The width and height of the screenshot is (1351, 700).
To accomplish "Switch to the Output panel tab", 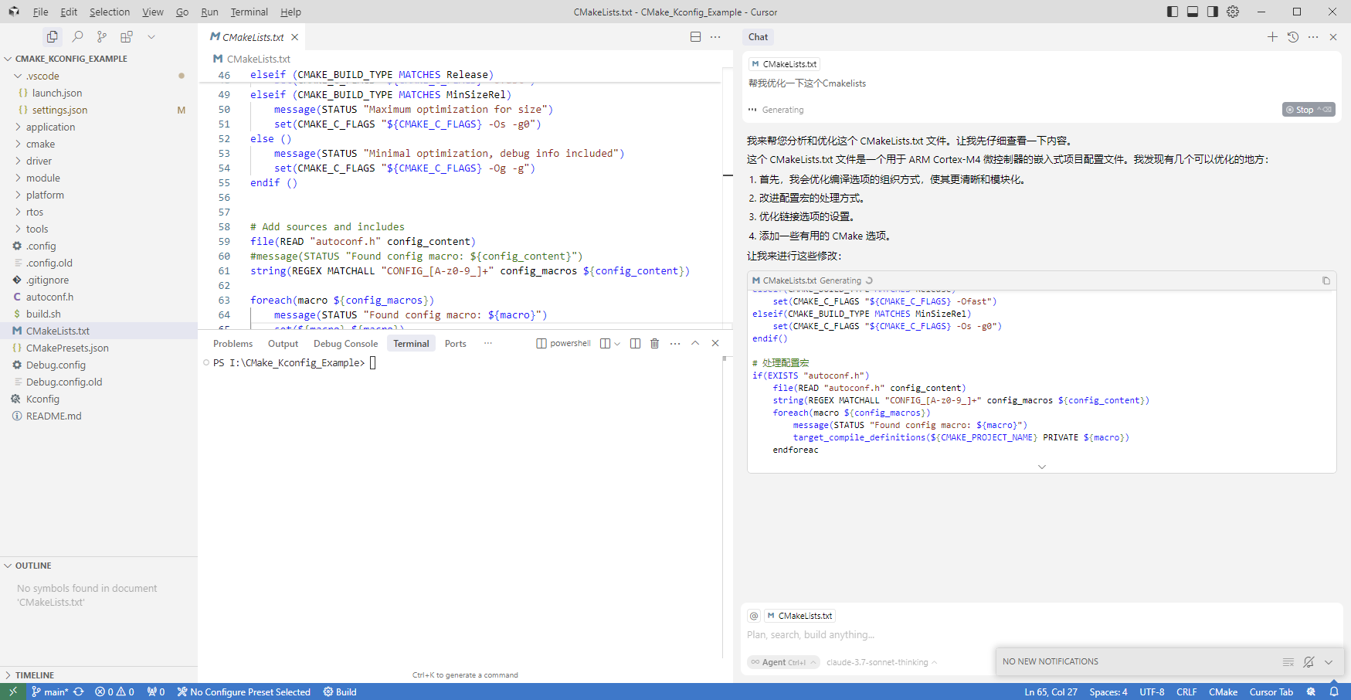I will pyautogui.click(x=283, y=344).
